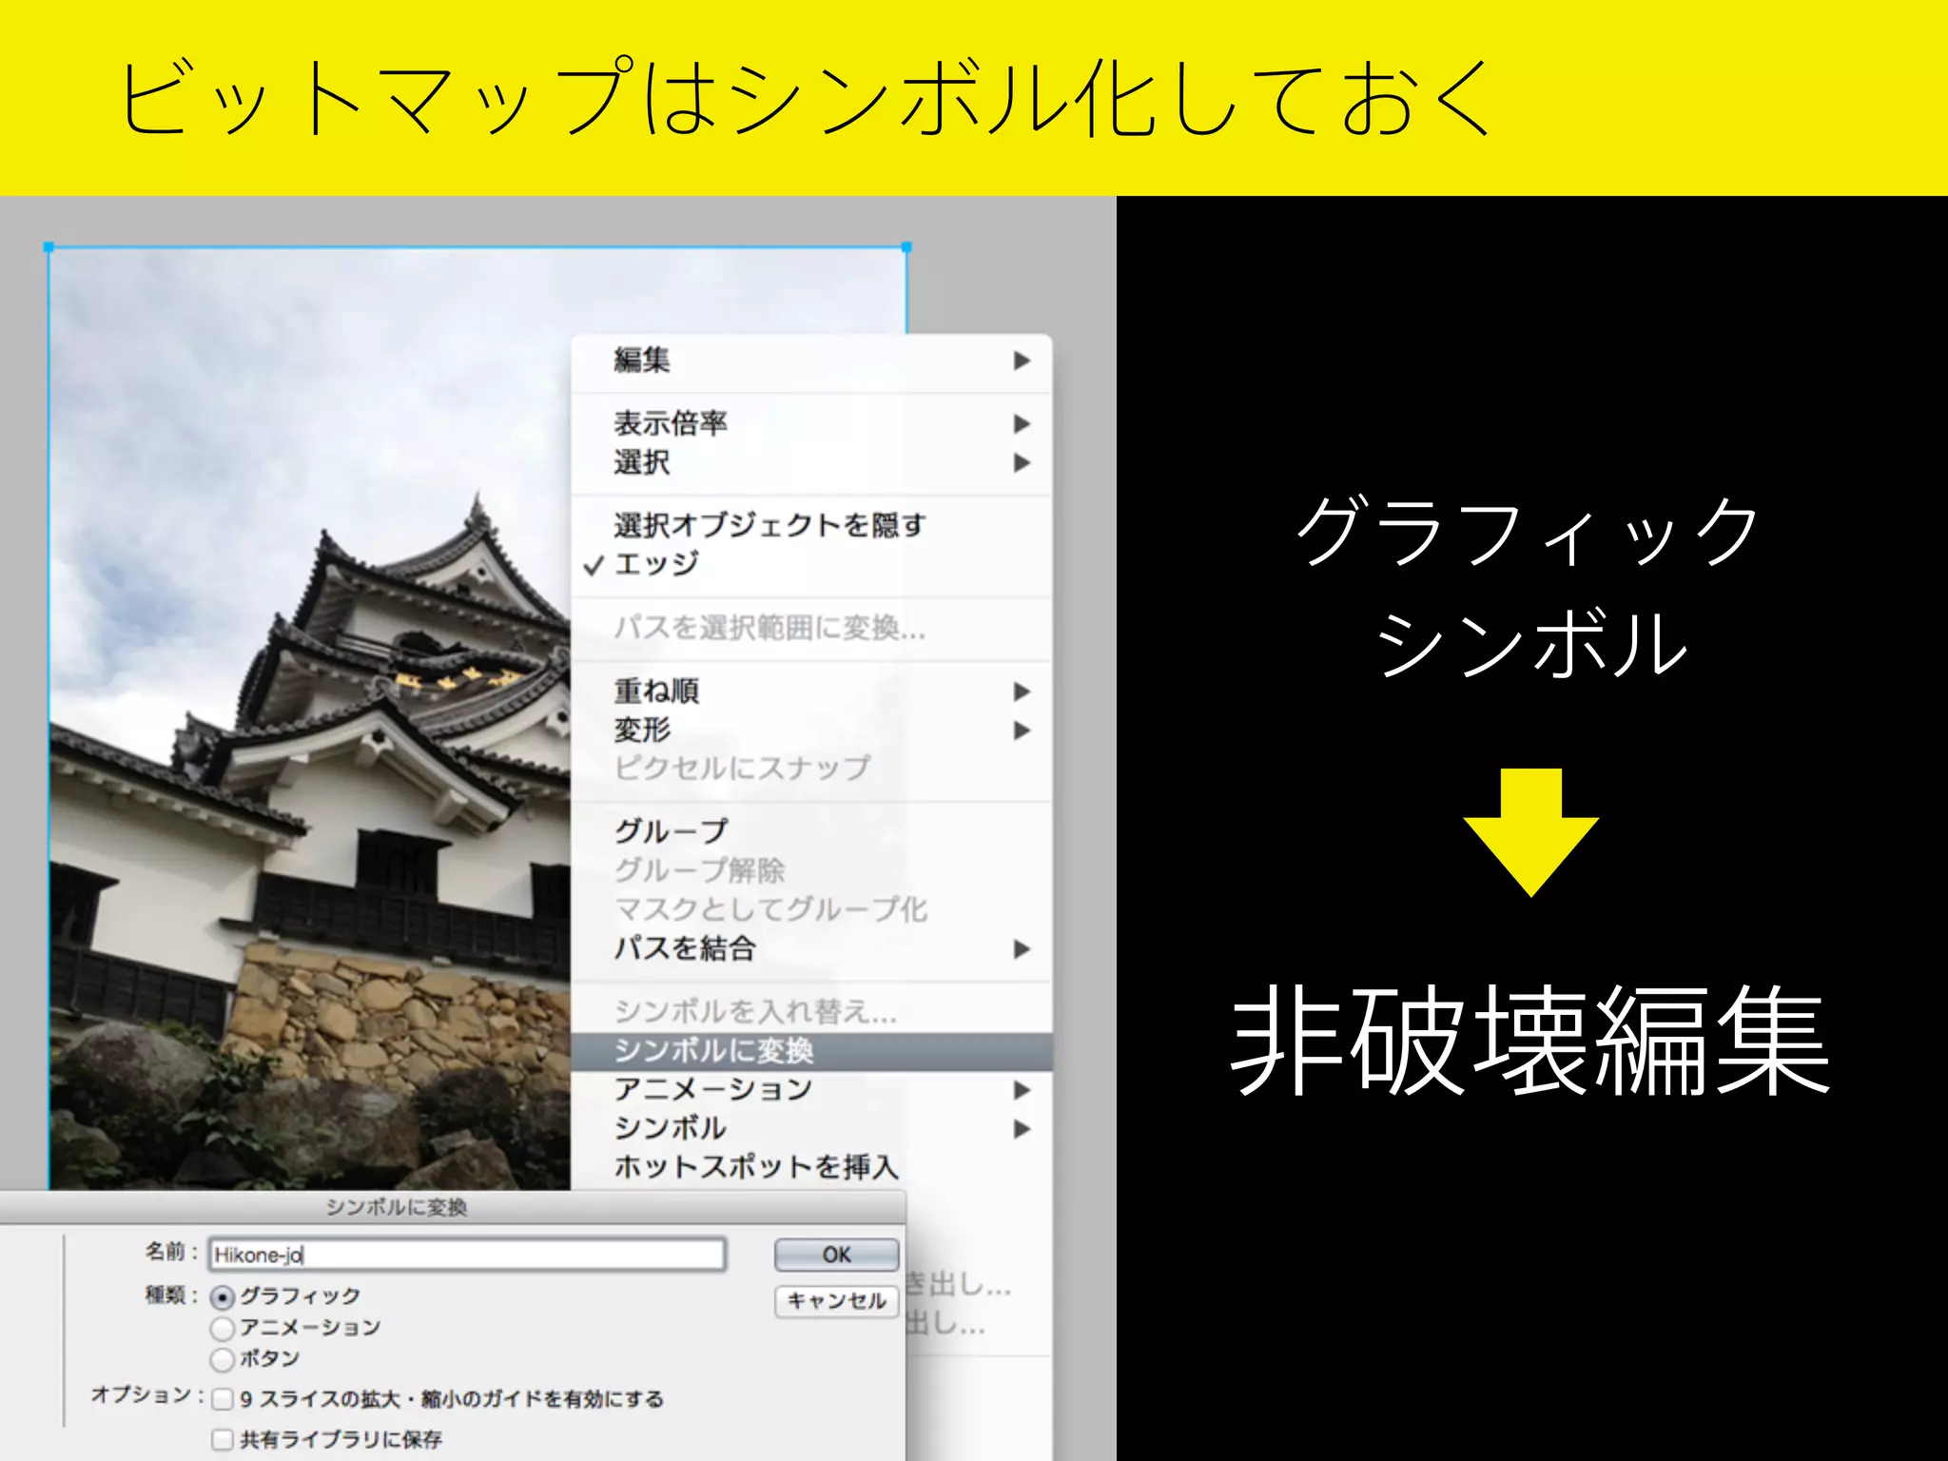Click the slide title ビットマップはシンボル化しておく
This screenshot has height=1461, width=1948.
coord(805,96)
